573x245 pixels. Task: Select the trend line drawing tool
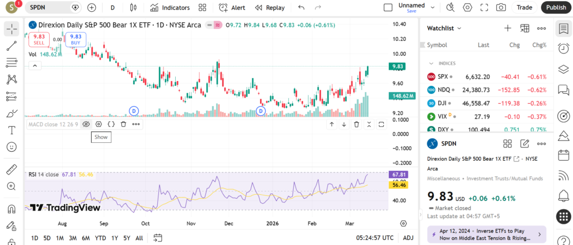[x=12, y=45]
